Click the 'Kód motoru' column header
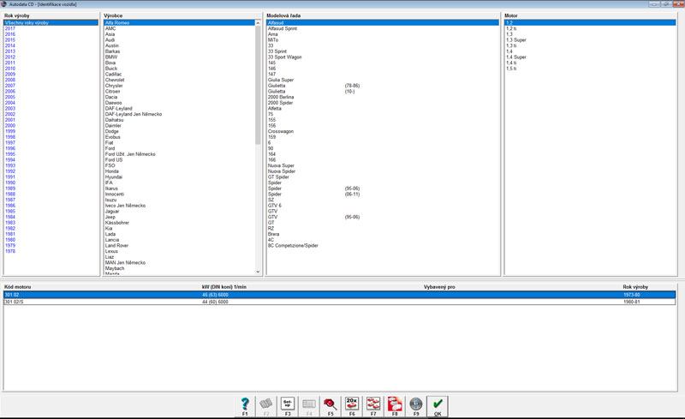The width and height of the screenshot is (685, 419). click(17, 287)
